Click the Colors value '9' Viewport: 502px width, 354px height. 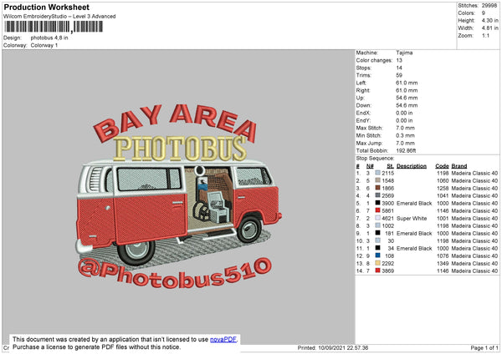pyautogui.click(x=484, y=13)
